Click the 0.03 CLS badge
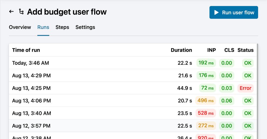The image size is (267, 139). point(227,88)
